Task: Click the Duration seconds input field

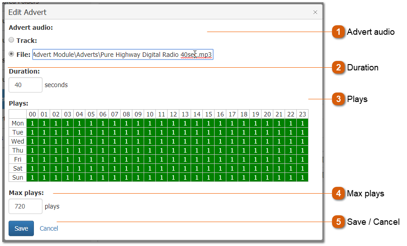Action: click(25, 85)
